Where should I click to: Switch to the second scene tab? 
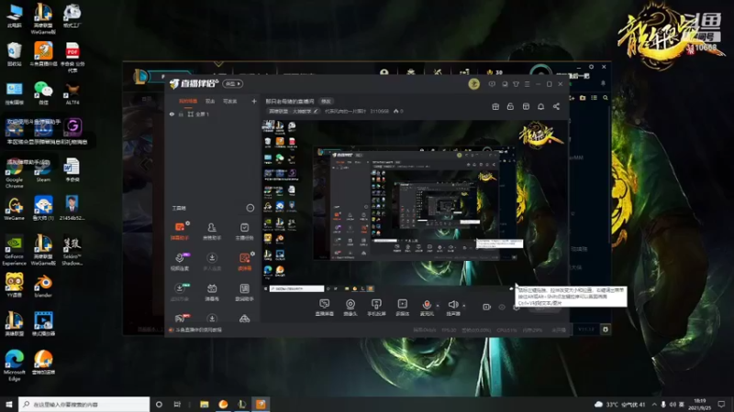tap(210, 102)
